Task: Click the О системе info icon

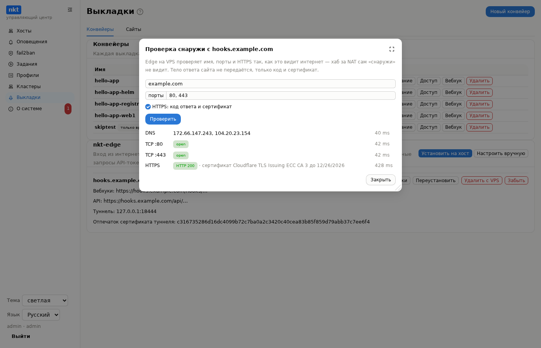Action: click(11, 109)
